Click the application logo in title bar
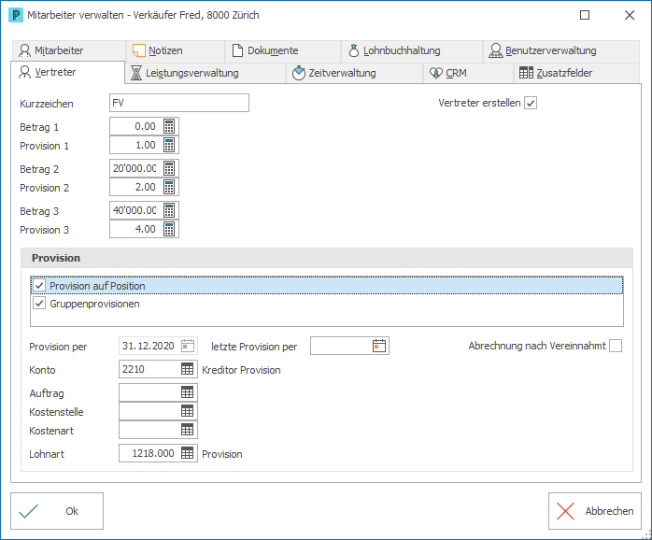This screenshot has height=540, width=652. (x=16, y=15)
